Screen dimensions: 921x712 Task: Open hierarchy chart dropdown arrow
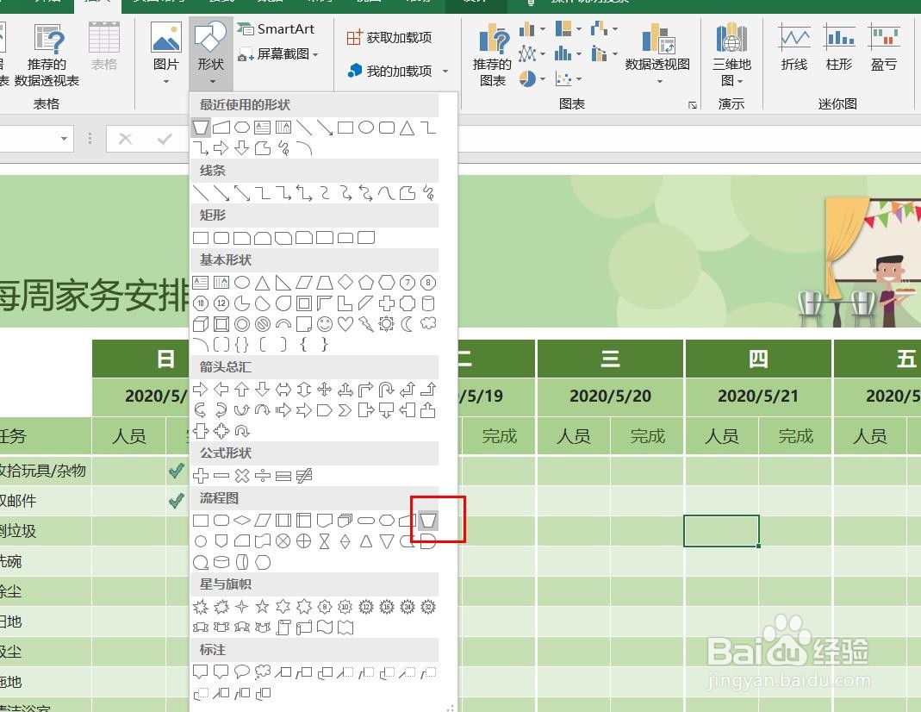[x=579, y=28]
